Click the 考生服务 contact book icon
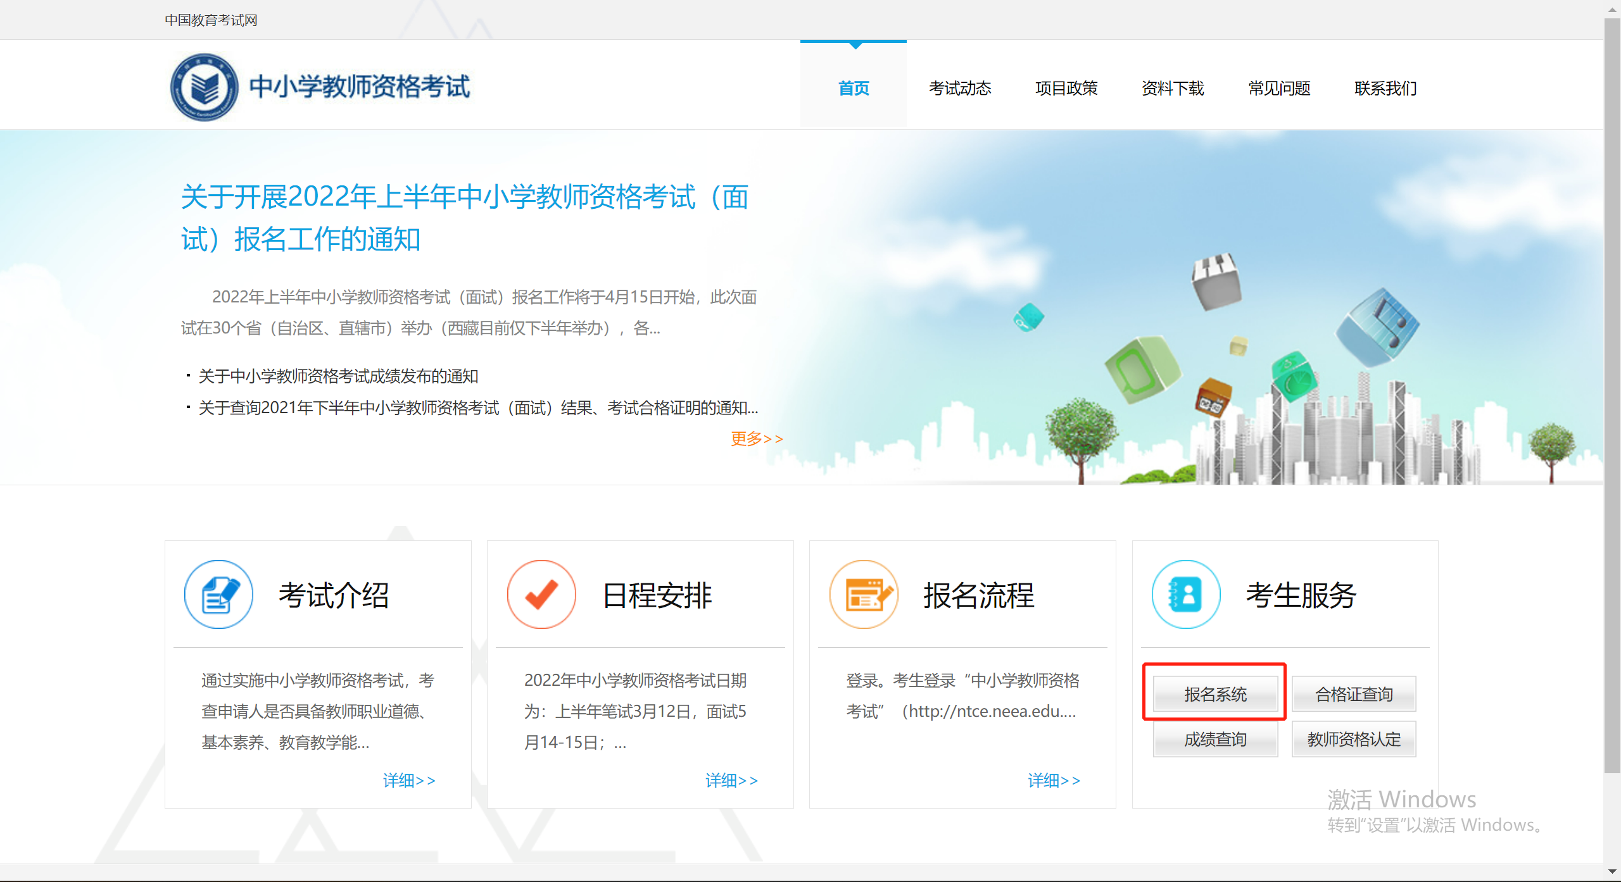This screenshot has height=882, width=1621. point(1186,594)
